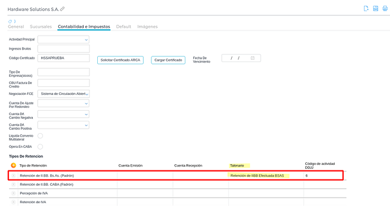Click the Cuenta Emisión column header
The image size is (390, 206).
131,165
